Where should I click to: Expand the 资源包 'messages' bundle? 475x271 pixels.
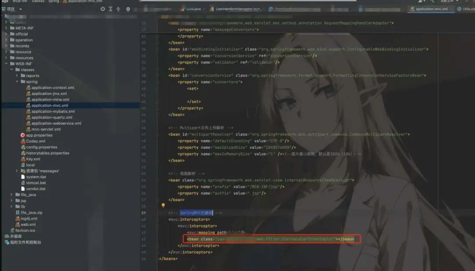click(x=17, y=171)
